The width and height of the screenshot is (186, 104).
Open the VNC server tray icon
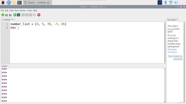[x=160, y=3]
